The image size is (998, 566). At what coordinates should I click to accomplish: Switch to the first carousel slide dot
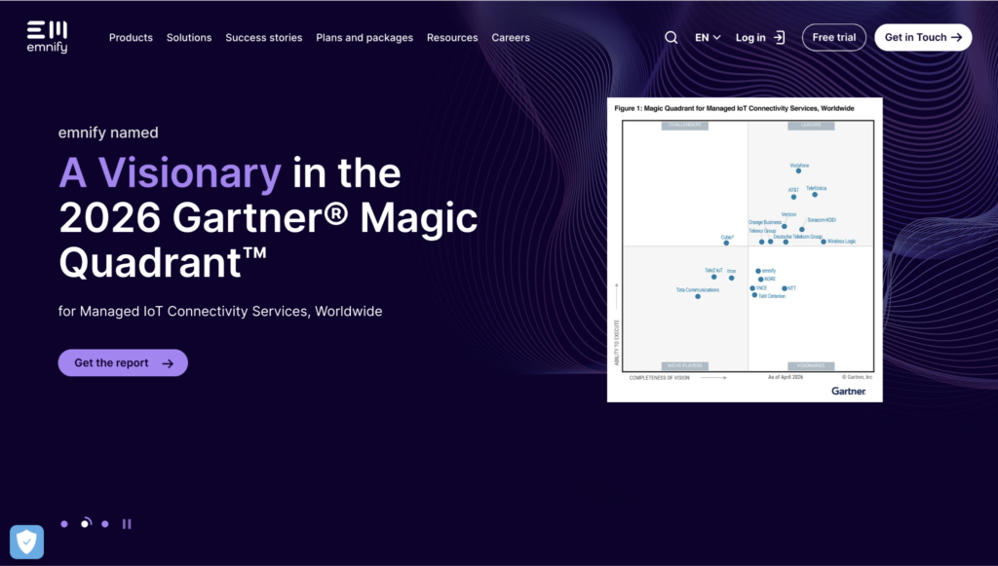click(x=64, y=524)
